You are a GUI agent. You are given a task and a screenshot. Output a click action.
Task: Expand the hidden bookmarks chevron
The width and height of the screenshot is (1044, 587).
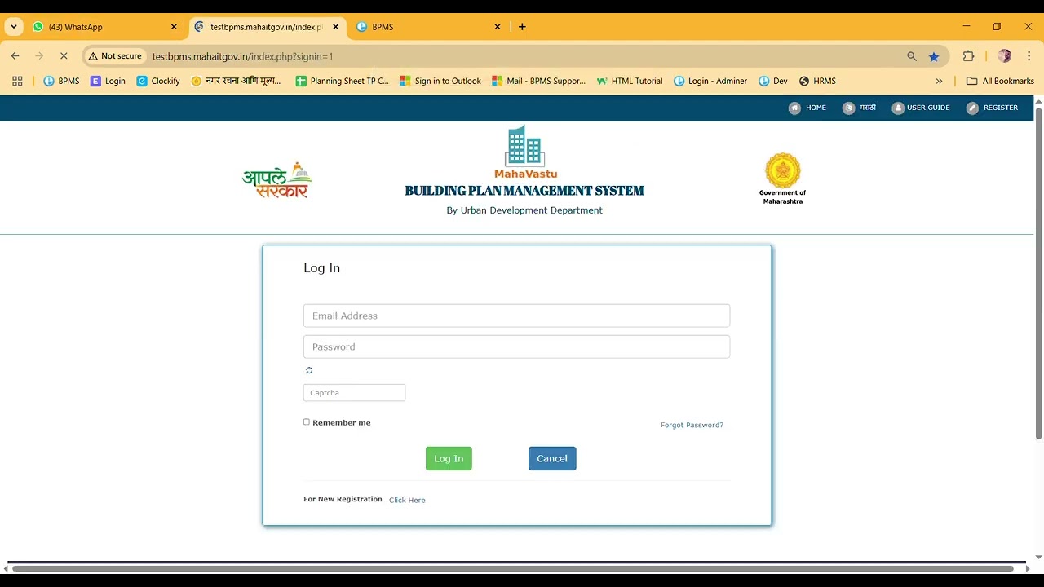point(939,81)
